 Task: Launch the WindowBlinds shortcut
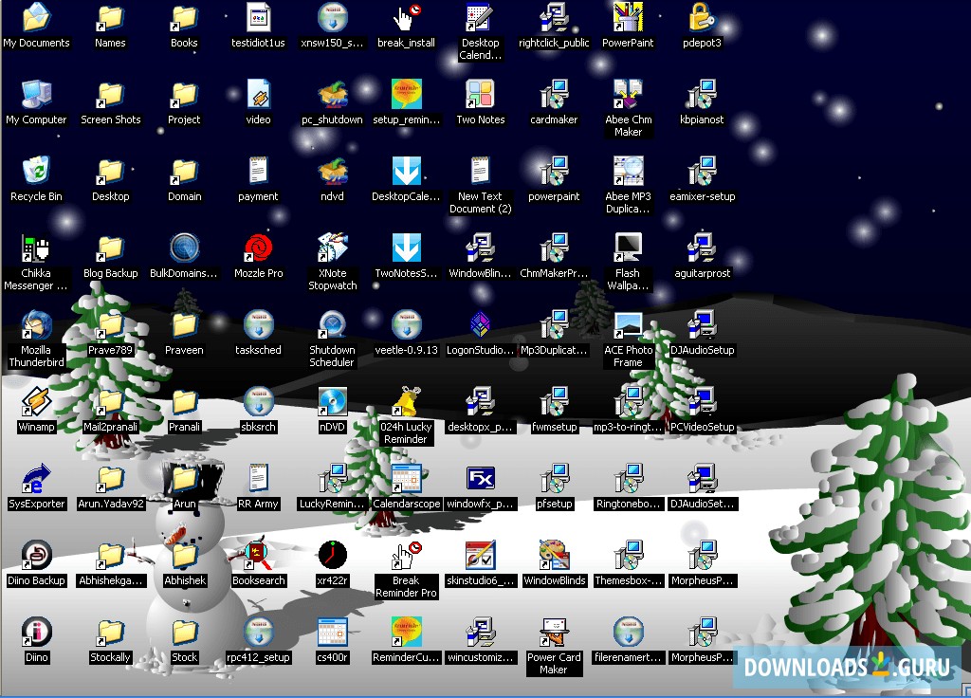coord(554,555)
